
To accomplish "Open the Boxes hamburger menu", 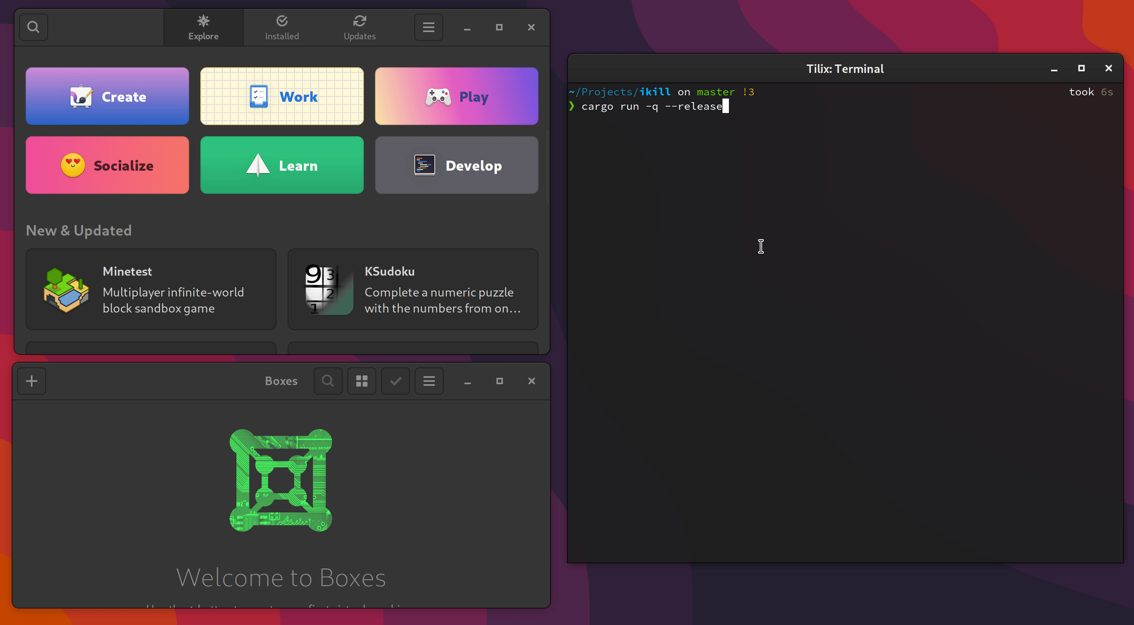I will pyautogui.click(x=429, y=381).
